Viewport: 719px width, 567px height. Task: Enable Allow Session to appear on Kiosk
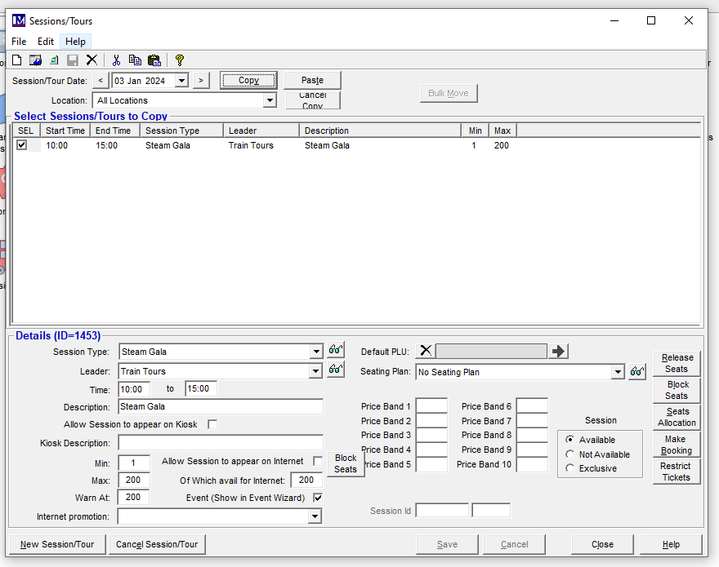[x=212, y=424]
